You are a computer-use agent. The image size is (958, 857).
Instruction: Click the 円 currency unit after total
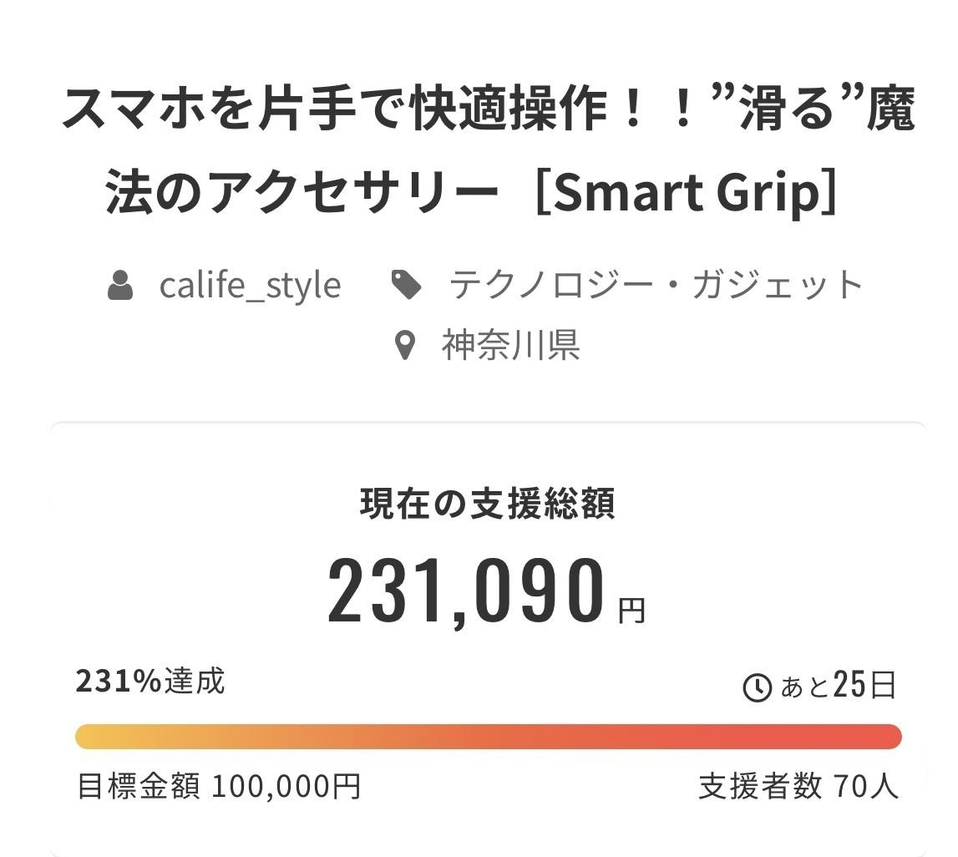click(x=632, y=611)
